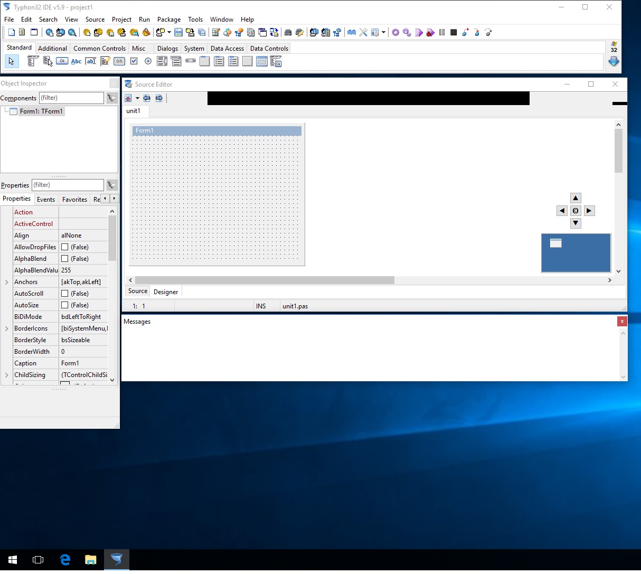Switch to the Events tab in Object Inspector
The image size is (641, 574).
tap(46, 200)
